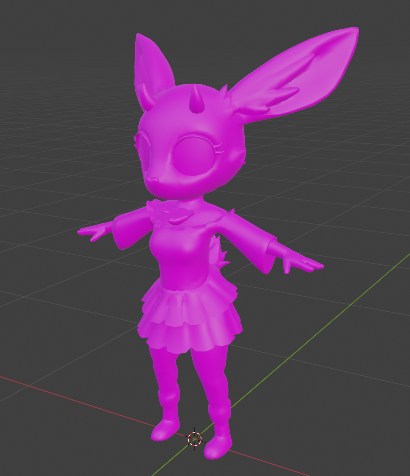Select the magenta character model's torso
The width and height of the screenshot is (410, 476).
pos(182,257)
